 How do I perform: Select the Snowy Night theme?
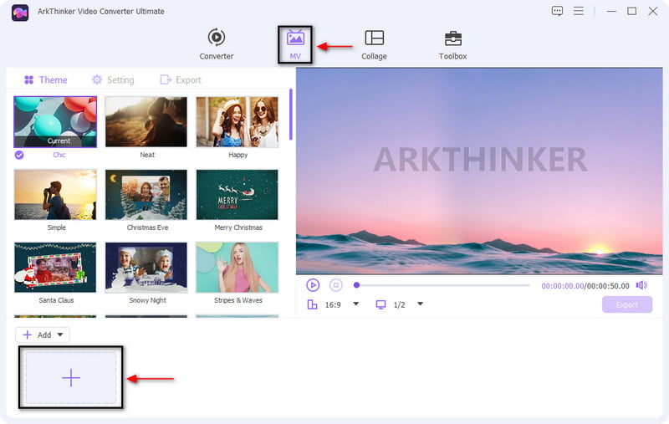pyautogui.click(x=146, y=268)
